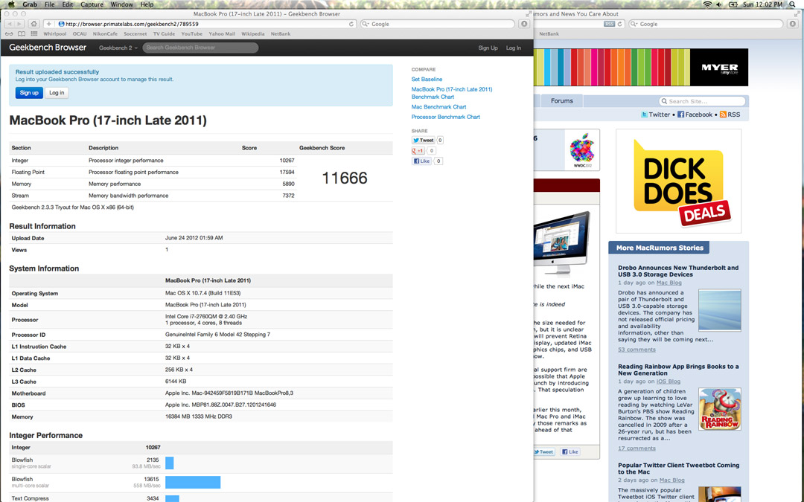Open the 17 comments link
804x502 pixels.
(x=636, y=448)
